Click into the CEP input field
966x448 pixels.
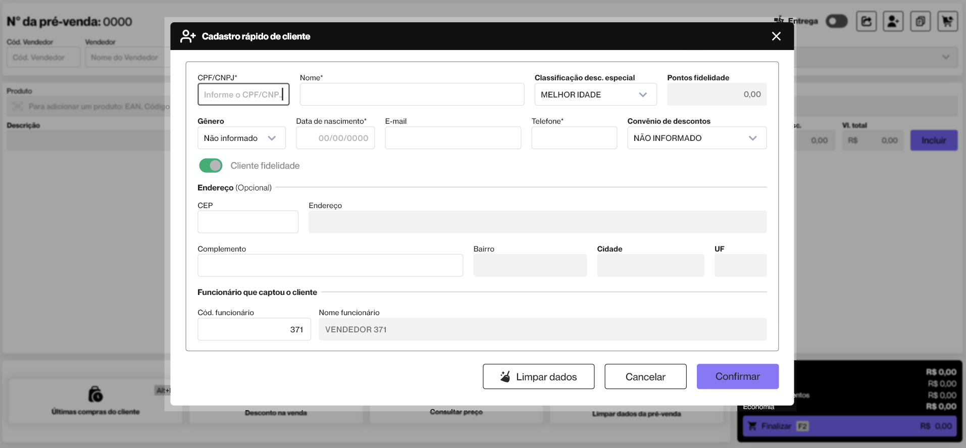(248, 222)
